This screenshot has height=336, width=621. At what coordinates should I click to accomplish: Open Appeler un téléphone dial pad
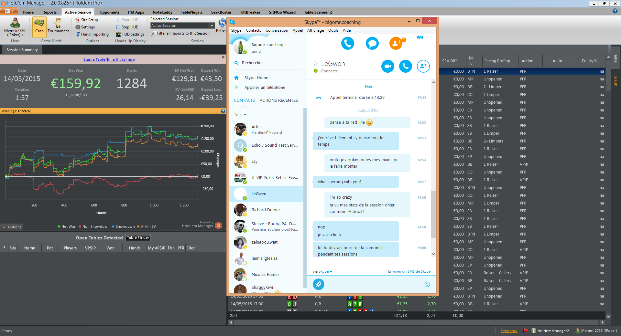point(265,88)
